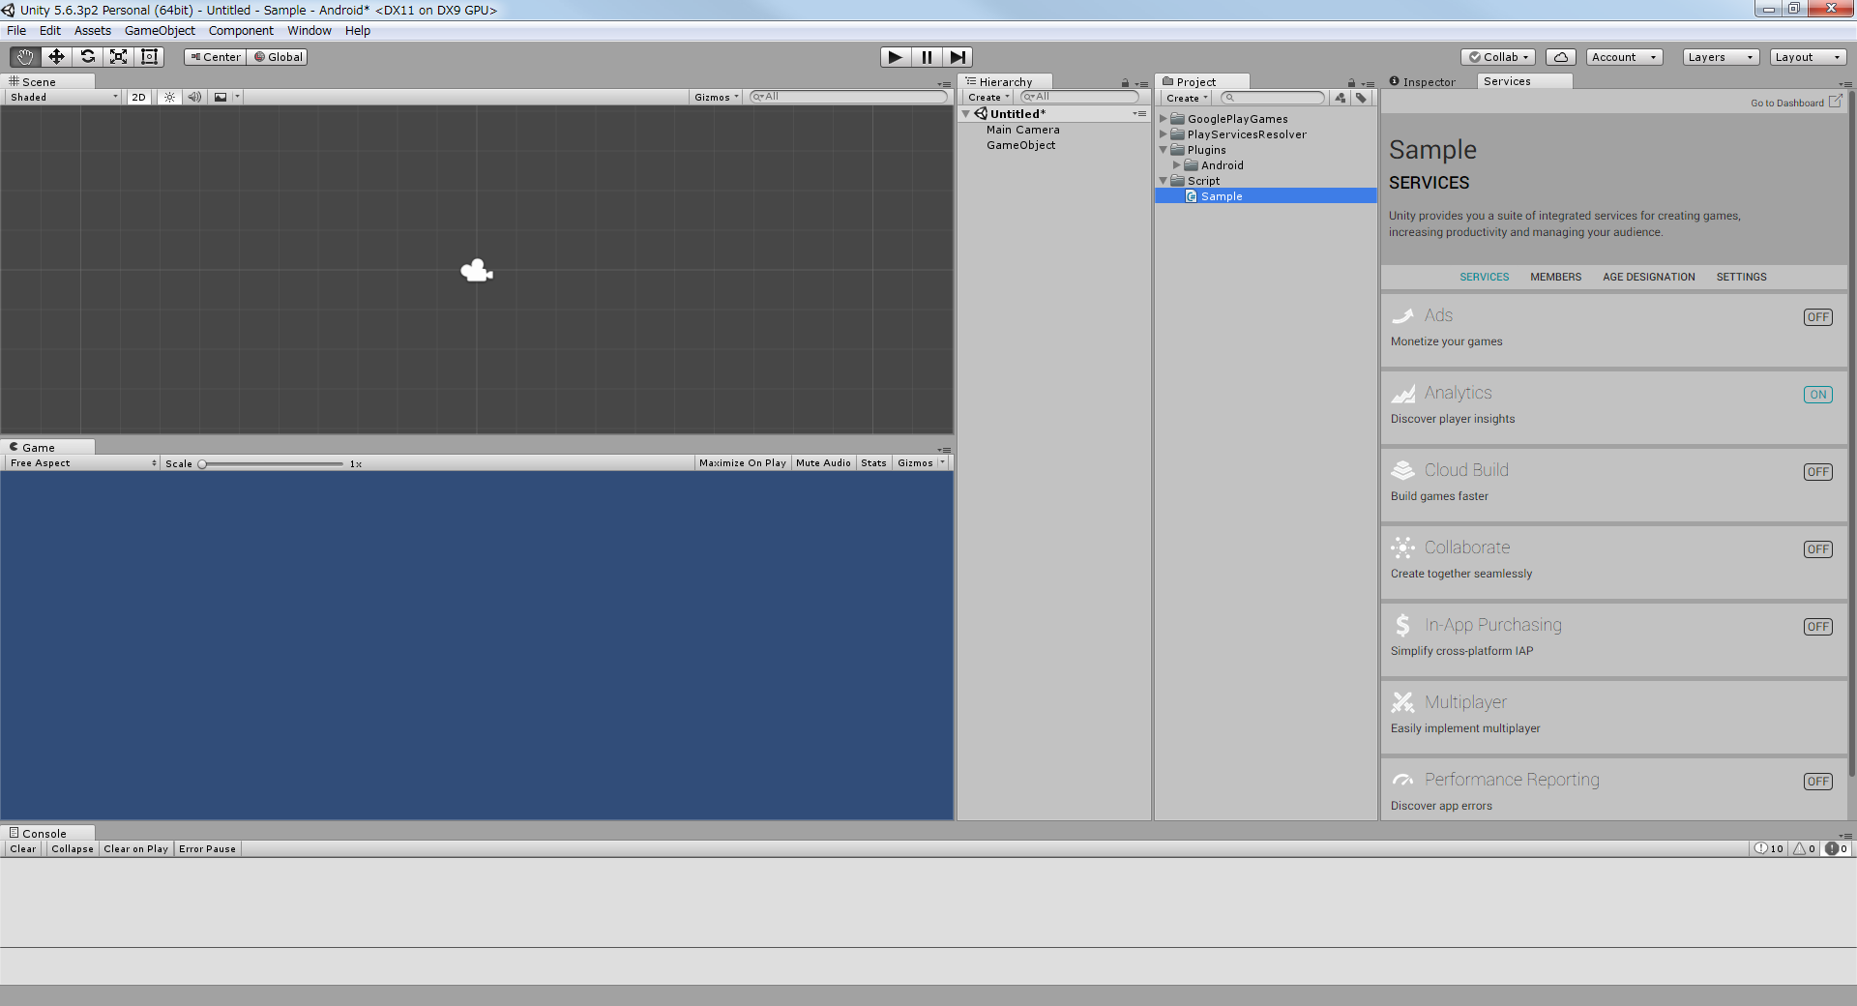Toggle Ads service OFF switch

pyautogui.click(x=1818, y=317)
